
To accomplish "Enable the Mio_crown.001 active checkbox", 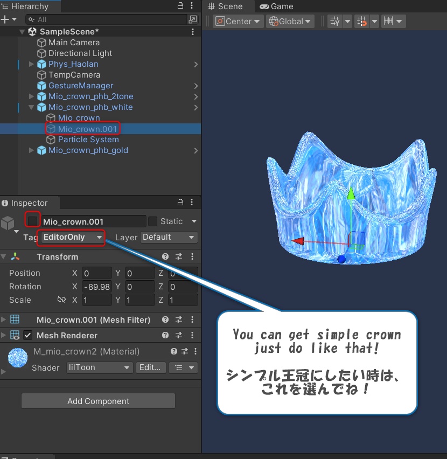I will [33, 221].
